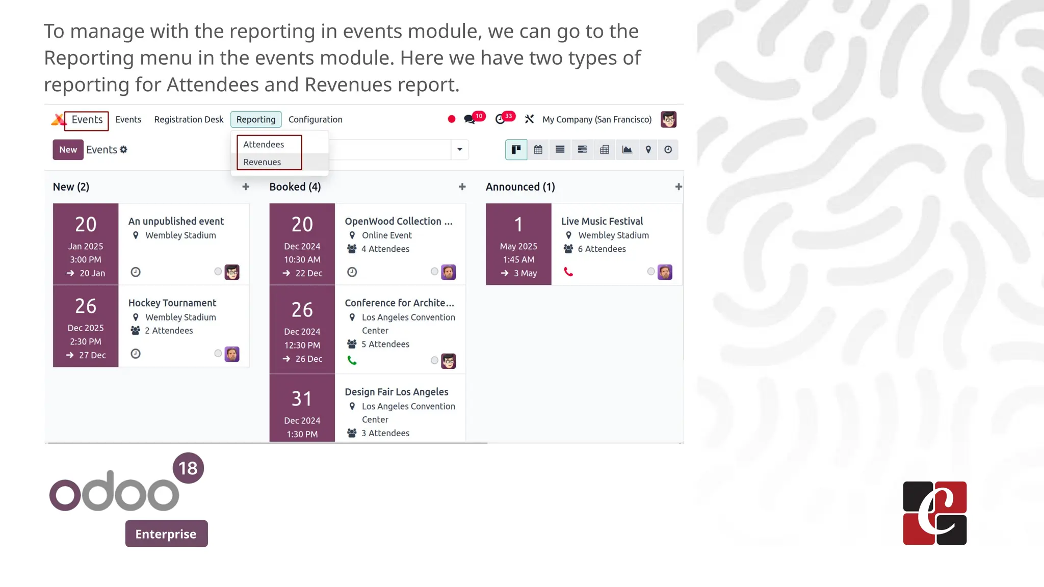Switch to Map view
This screenshot has height=587, width=1044.
point(648,150)
